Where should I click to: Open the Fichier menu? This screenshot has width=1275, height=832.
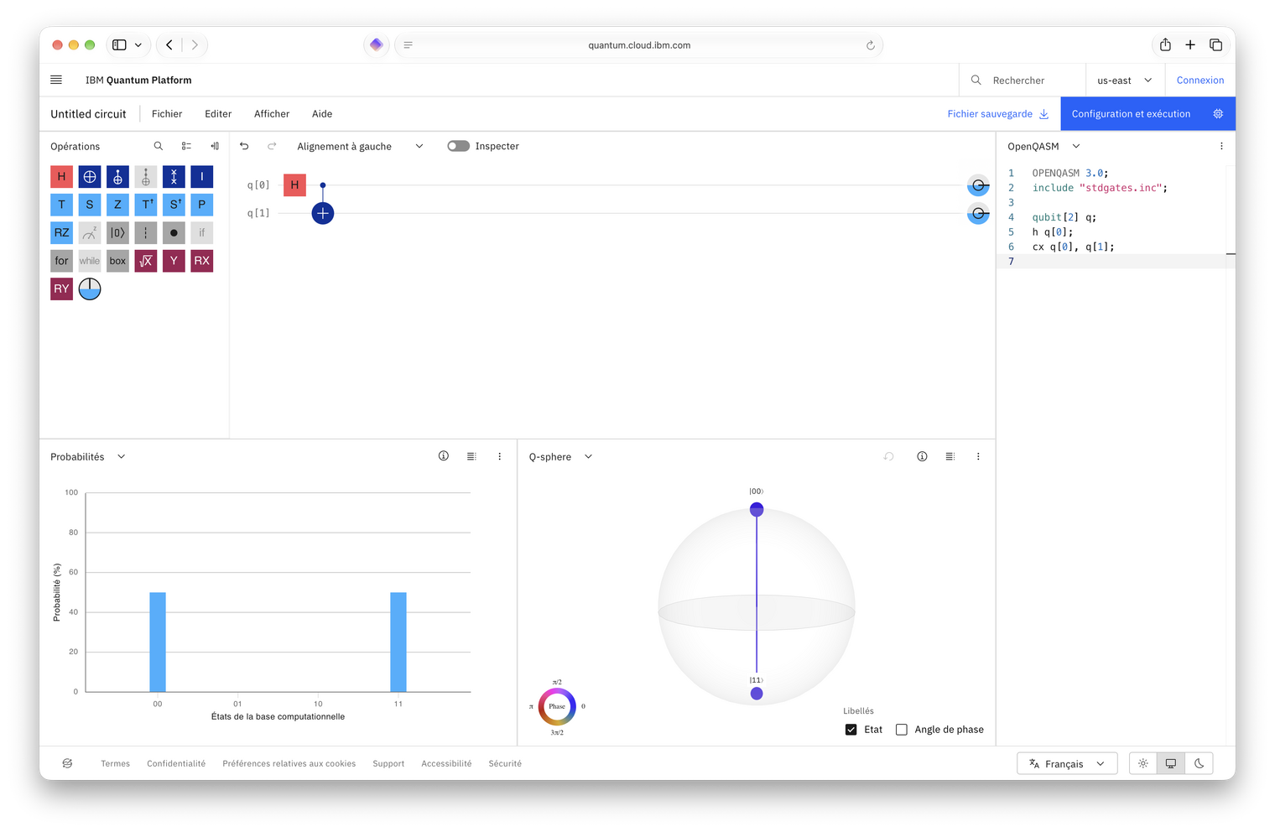(x=167, y=114)
